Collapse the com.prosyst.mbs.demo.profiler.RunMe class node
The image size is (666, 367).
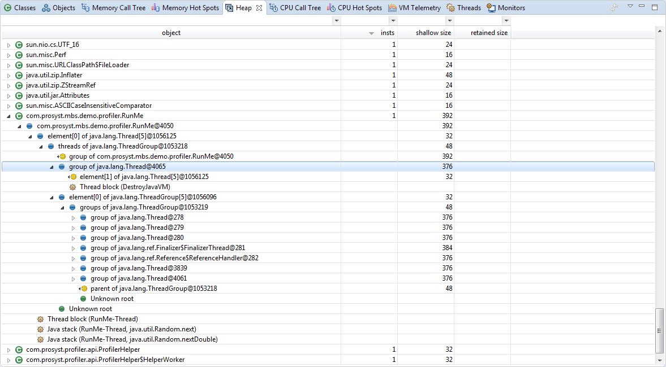(8, 116)
